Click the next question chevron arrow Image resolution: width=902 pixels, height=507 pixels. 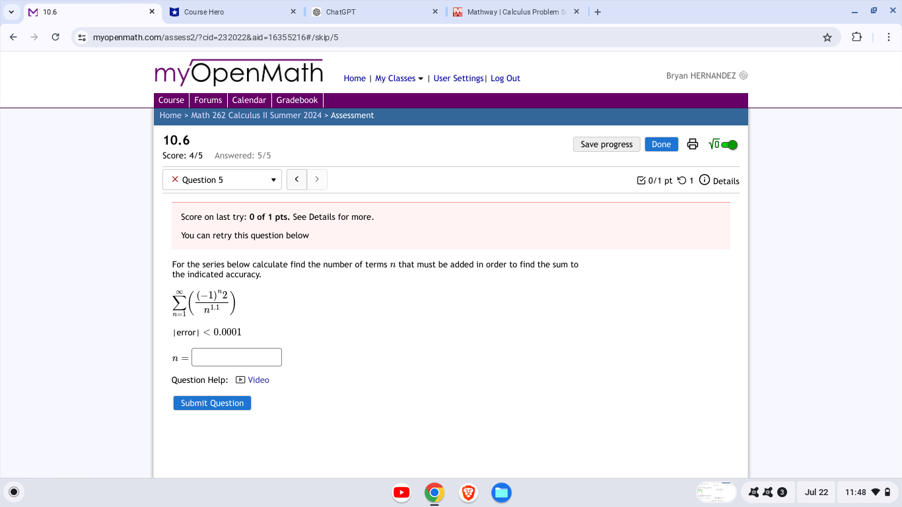(x=317, y=179)
